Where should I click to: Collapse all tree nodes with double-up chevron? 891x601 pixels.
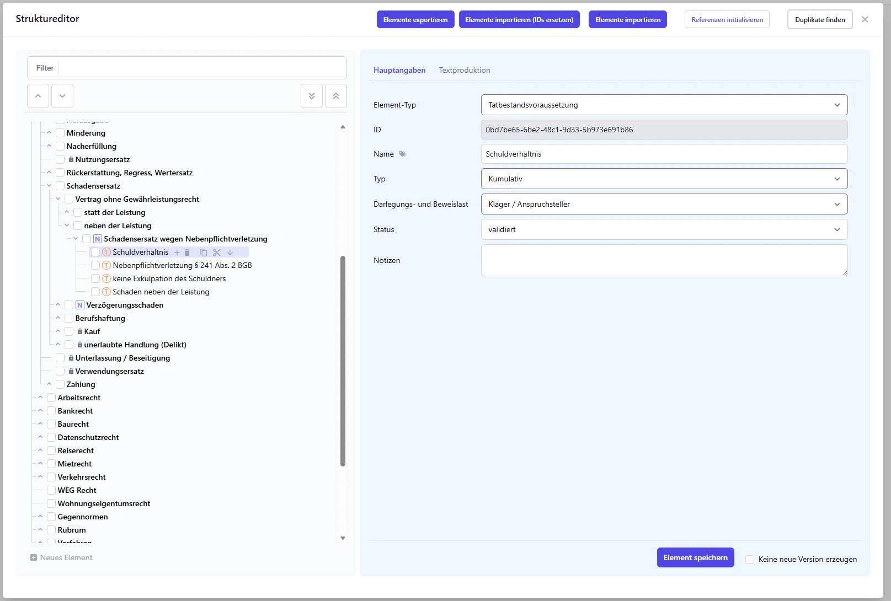click(x=336, y=96)
